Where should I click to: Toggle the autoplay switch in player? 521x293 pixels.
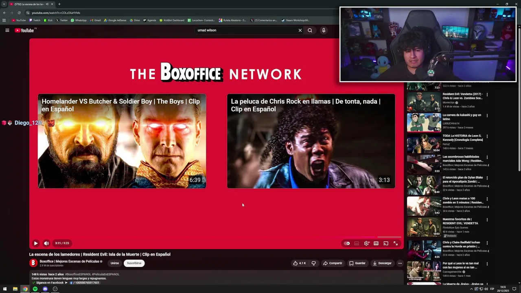click(x=347, y=243)
